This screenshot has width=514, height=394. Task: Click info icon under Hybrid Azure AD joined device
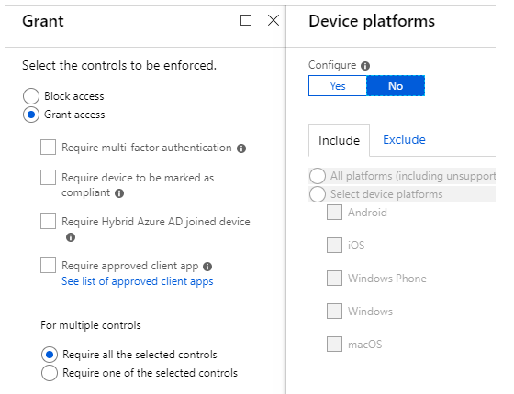click(x=71, y=237)
